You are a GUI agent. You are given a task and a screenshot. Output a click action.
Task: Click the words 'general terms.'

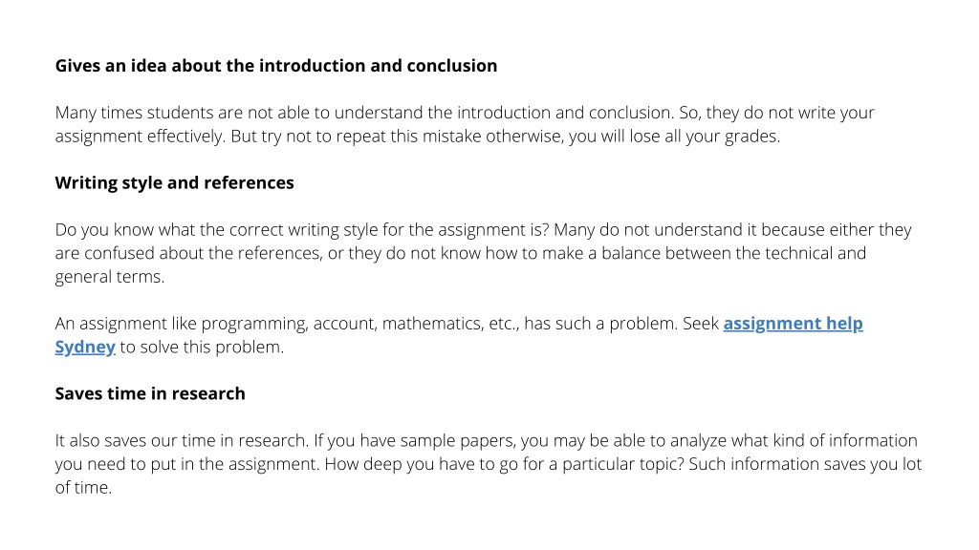click(110, 277)
